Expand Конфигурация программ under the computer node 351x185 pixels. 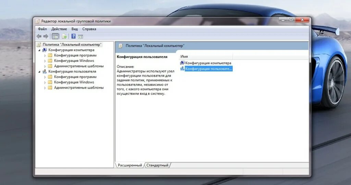(x=45, y=55)
